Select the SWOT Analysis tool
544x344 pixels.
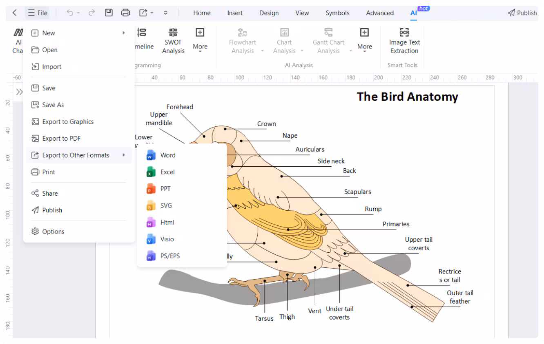click(173, 41)
